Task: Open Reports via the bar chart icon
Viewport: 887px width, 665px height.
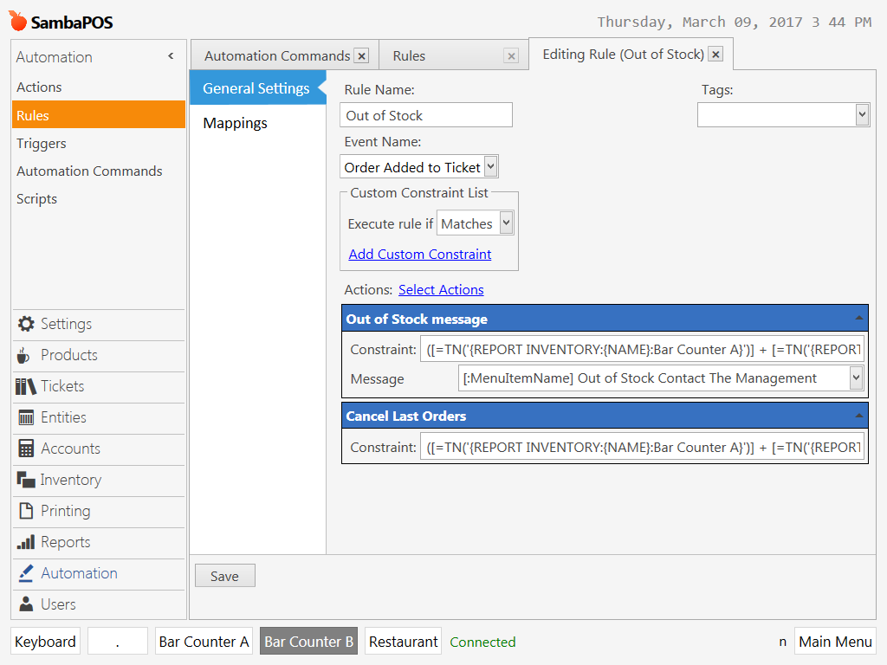Action: pyautogui.click(x=26, y=542)
